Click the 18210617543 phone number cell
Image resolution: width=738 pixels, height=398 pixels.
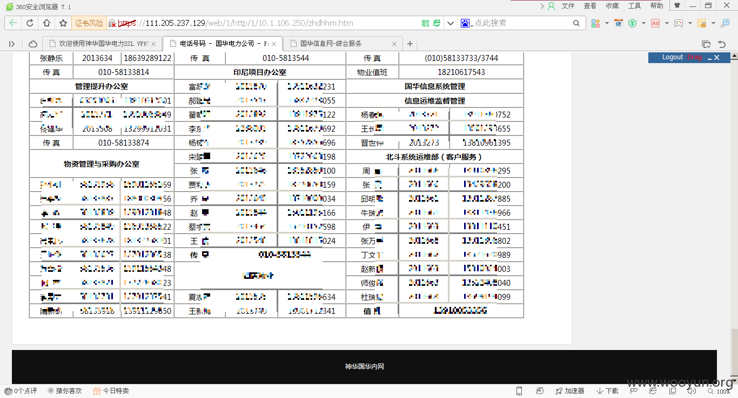click(x=461, y=72)
